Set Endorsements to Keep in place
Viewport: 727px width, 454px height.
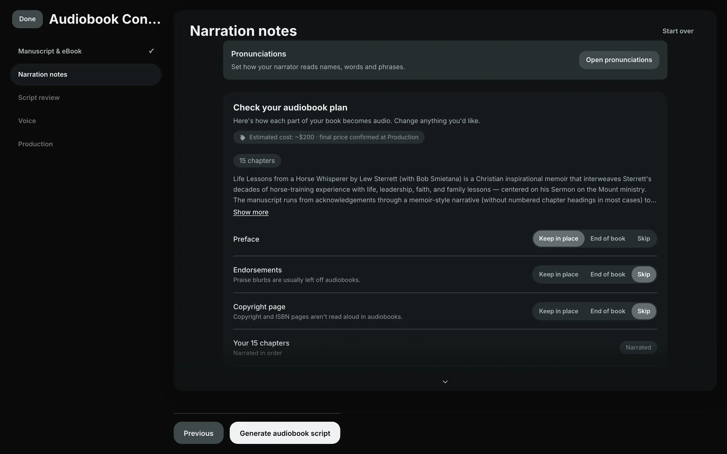(x=559, y=274)
